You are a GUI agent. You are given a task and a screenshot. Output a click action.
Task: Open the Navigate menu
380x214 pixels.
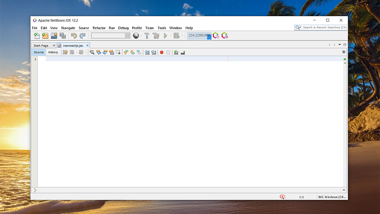(x=68, y=28)
